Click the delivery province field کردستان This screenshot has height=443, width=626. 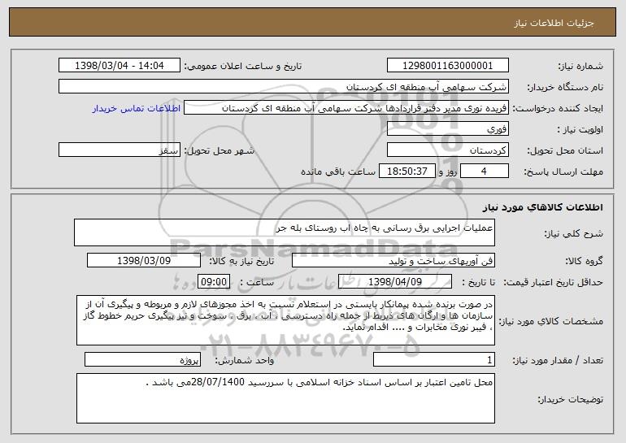(447, 150)
